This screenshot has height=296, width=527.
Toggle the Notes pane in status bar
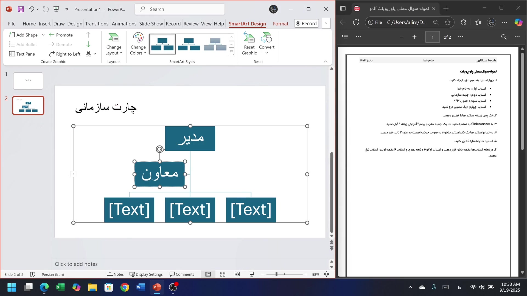pos(115,274)
